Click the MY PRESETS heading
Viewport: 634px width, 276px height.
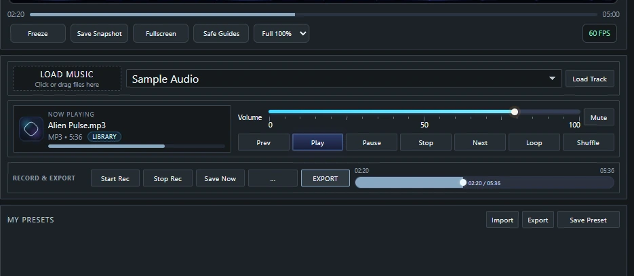[x=31, y=220]
